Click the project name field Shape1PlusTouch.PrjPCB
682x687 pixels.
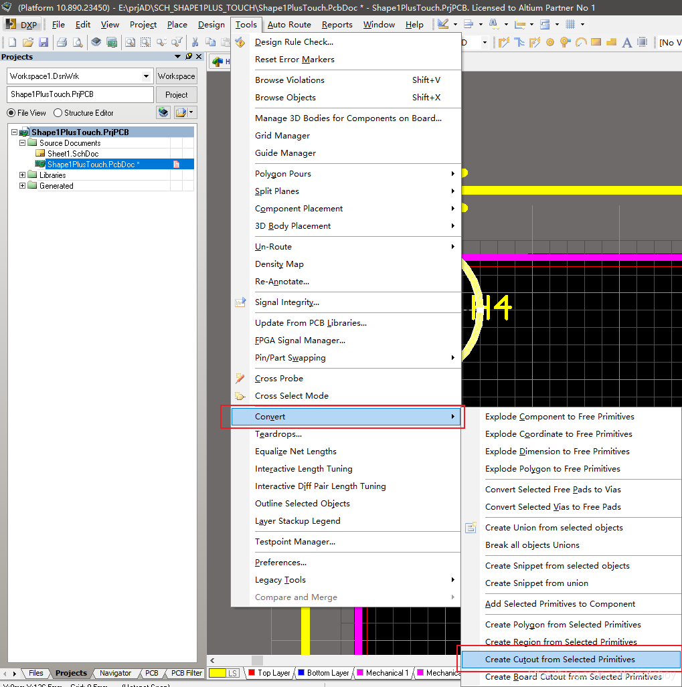(80, 94)
